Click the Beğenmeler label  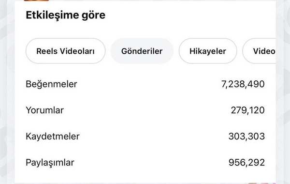(51, 84)
